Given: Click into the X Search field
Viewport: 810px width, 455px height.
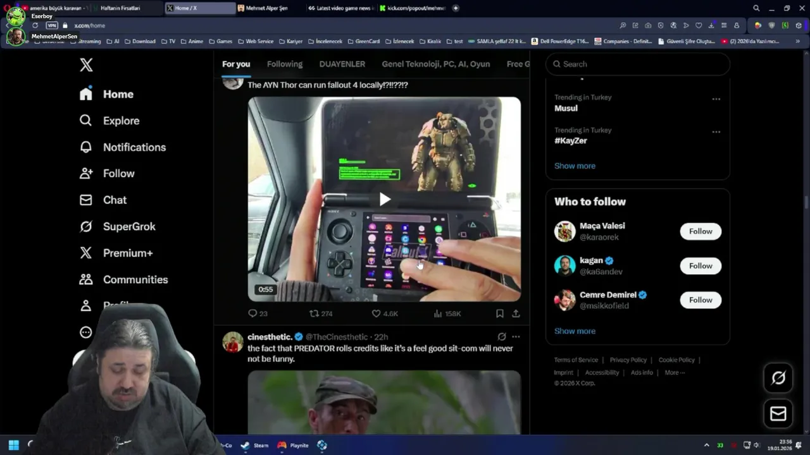Looking at the screenshot, I should 638,64.
